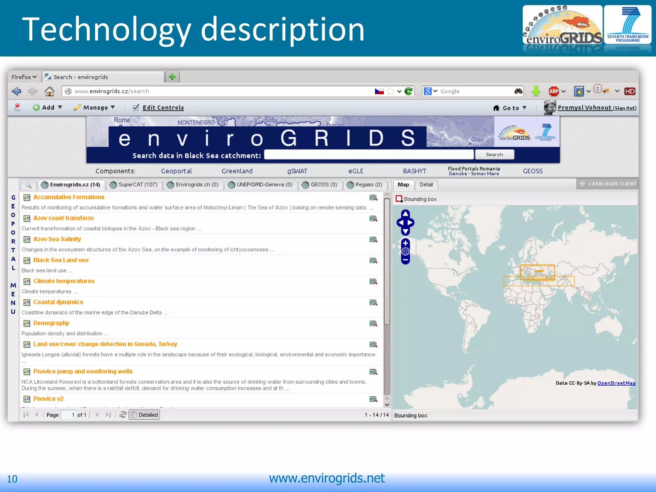The height and width of the screenshot is (492, 656).
Task: Click the Czech flag icon in address bar
Action: click(x=379, y=91)
